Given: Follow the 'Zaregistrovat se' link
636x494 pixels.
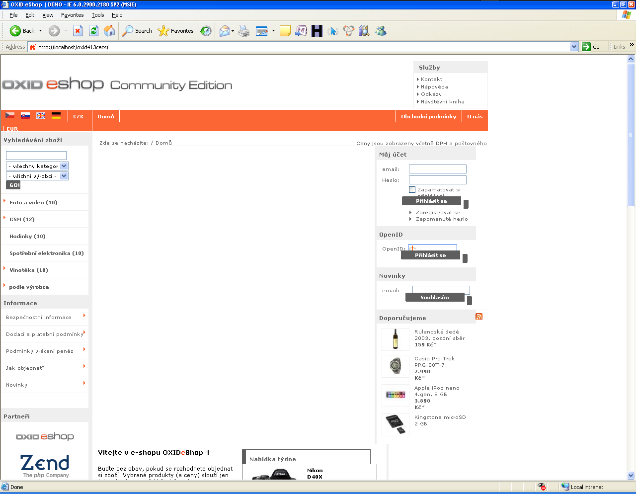Looking at the screenshot, I should (x=438, y=212).
